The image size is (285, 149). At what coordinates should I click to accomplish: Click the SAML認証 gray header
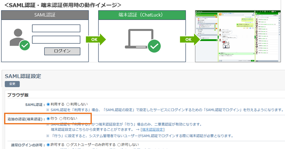click(x=45, y=15)
